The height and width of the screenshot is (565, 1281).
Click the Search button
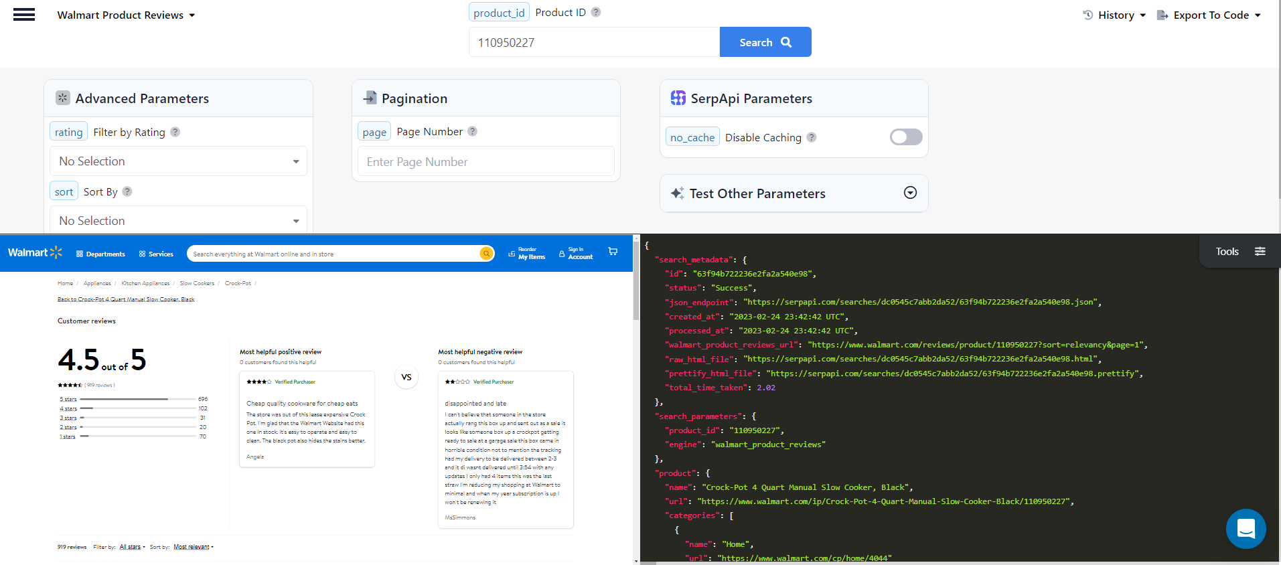[765, 42]
